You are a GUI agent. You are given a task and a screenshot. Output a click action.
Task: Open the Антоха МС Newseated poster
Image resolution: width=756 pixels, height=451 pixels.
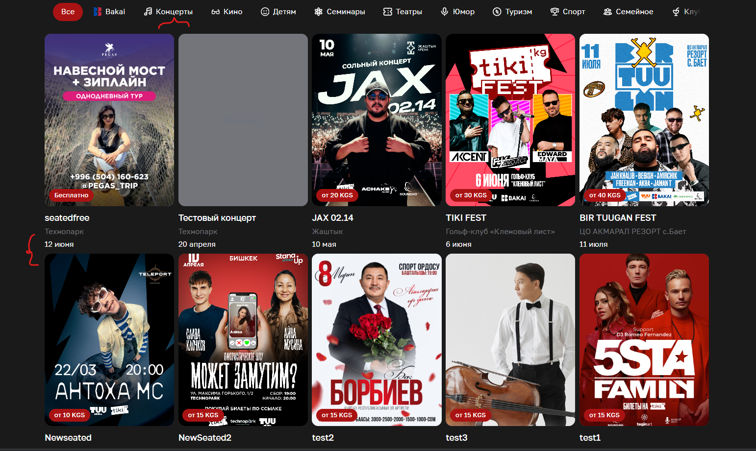(109, 340)
